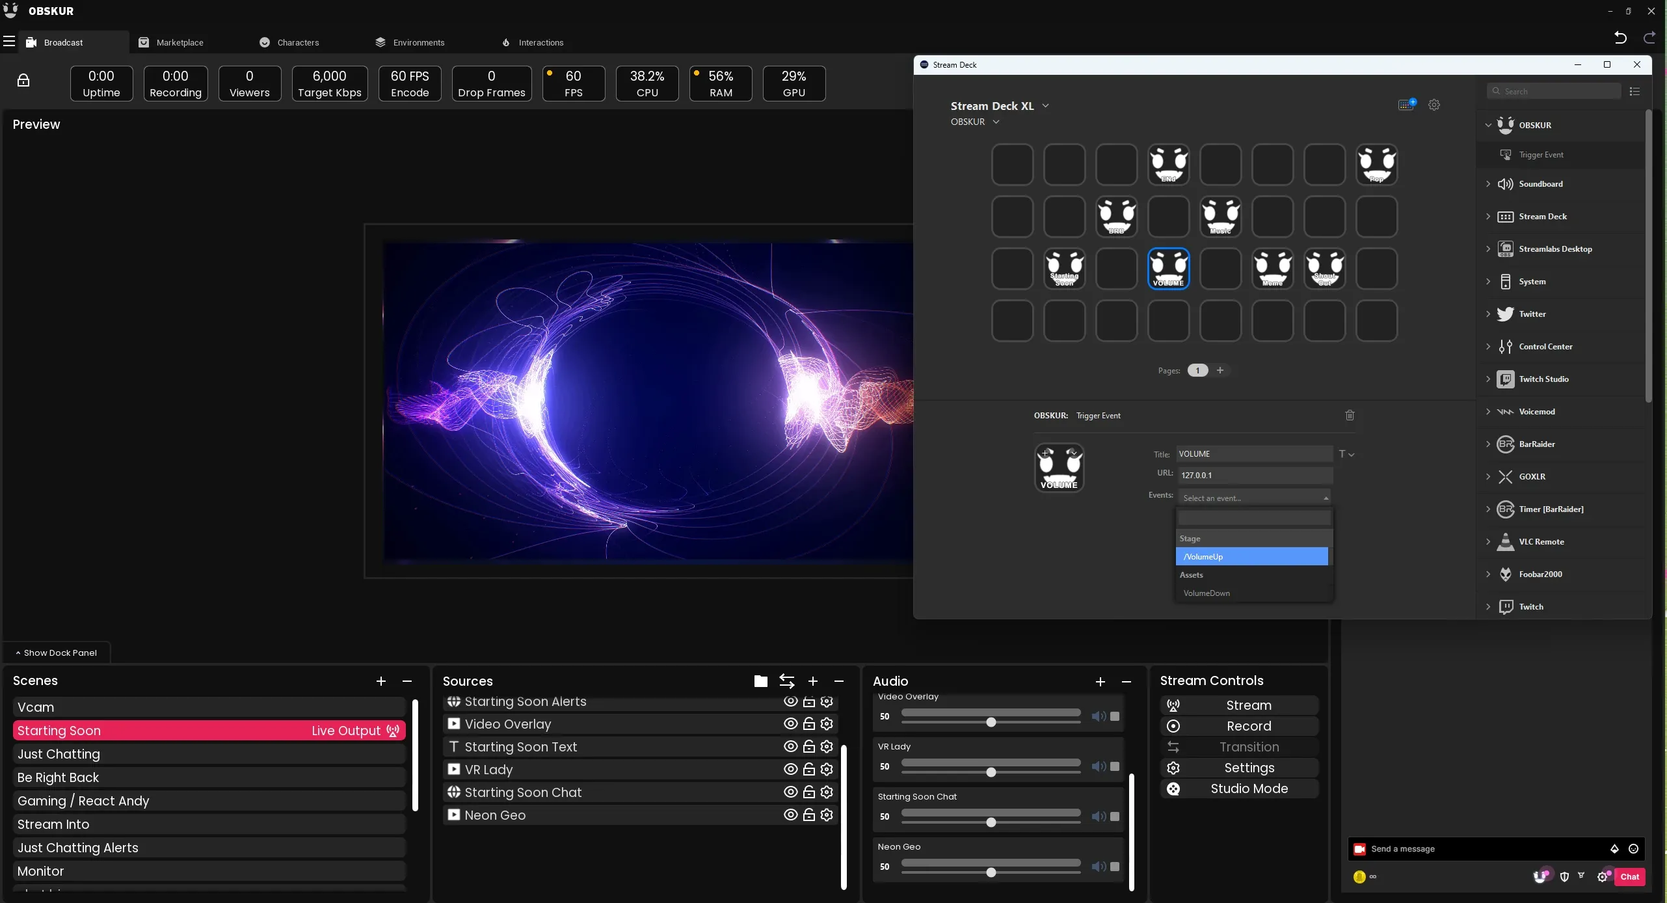Screen dimensions: 1667x903
Task: Lock the VR Lady source
Action: click(808, 770)
